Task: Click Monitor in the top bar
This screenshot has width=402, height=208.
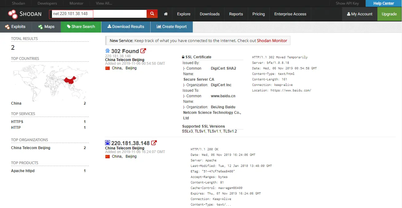Action: [x=77, y=3]
